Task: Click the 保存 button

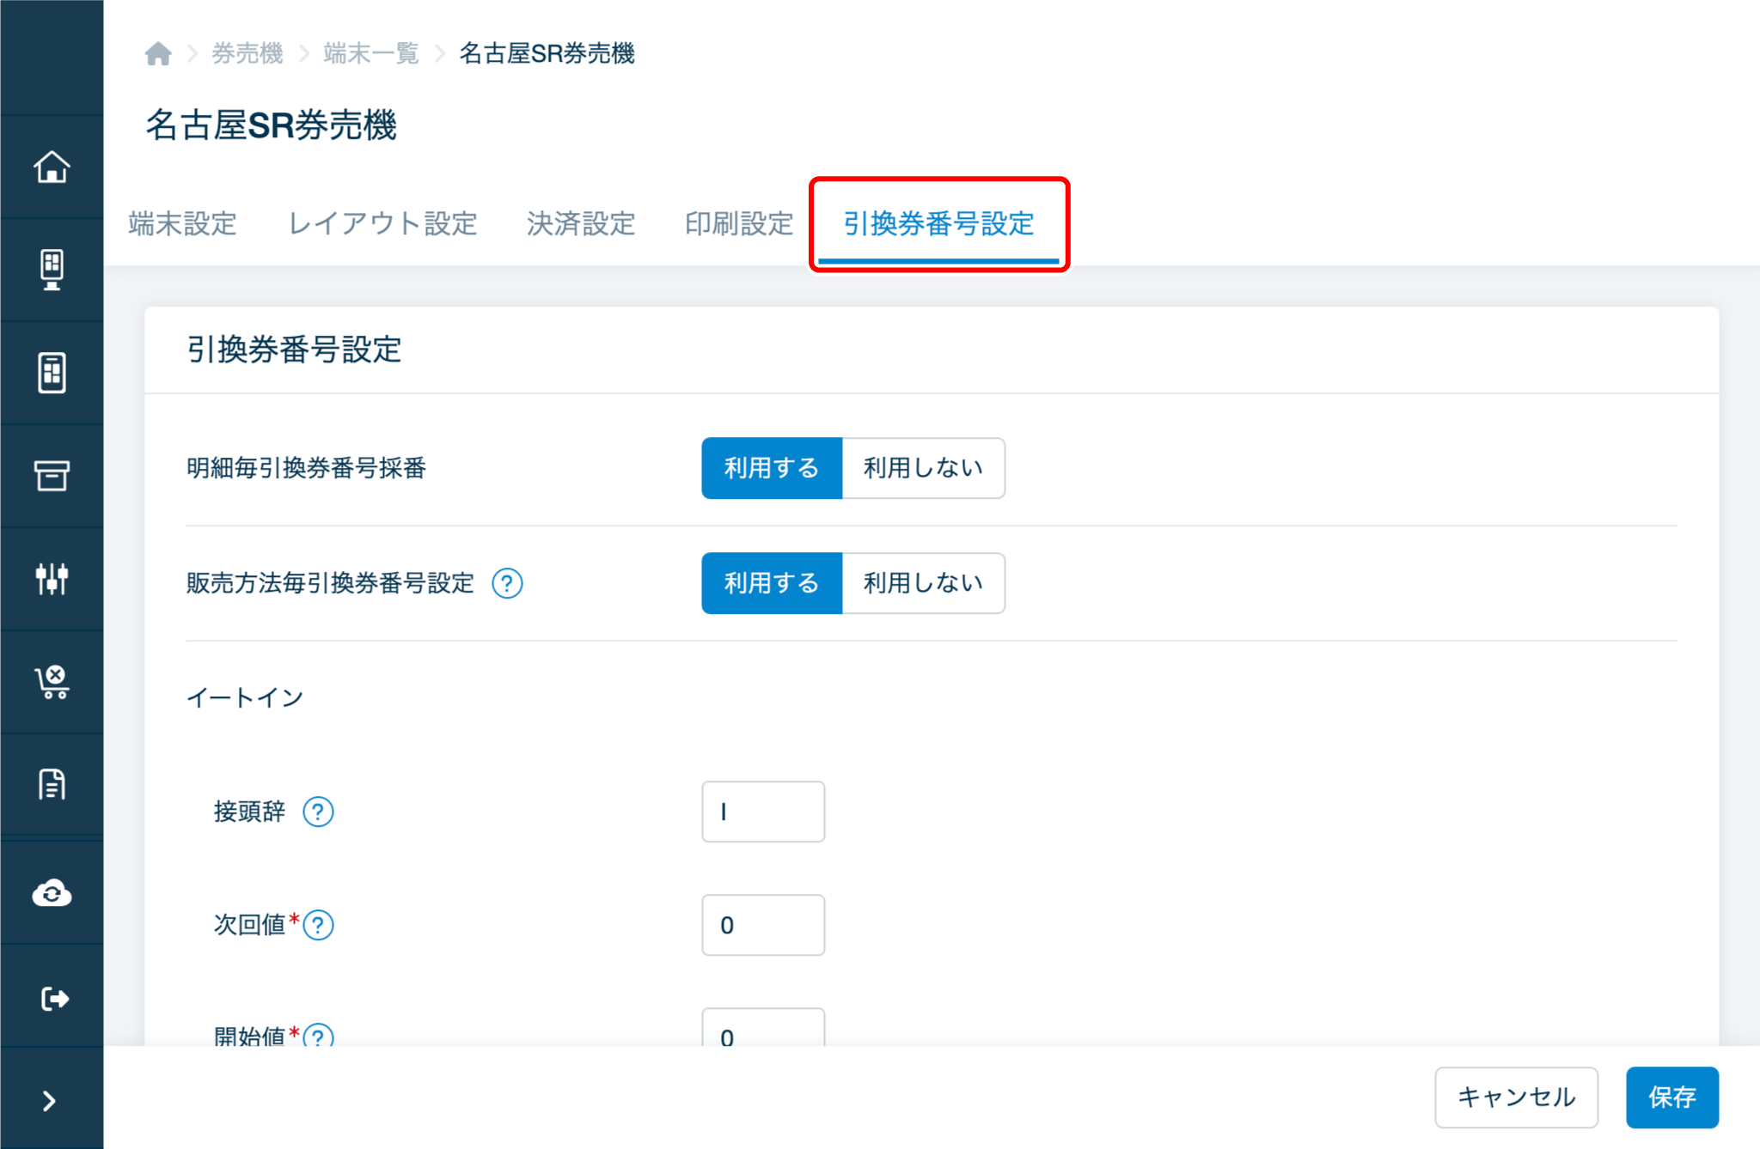Action: (1671, 1097)
